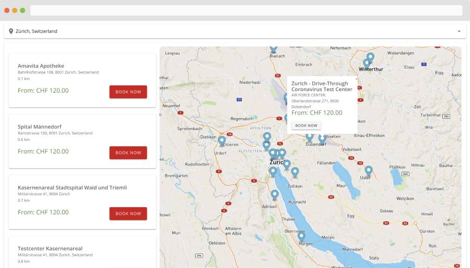Click the map pin at Buelach
Image resolution: width=470 pixels, height=268 pixels.
click(x=273, y=49)
